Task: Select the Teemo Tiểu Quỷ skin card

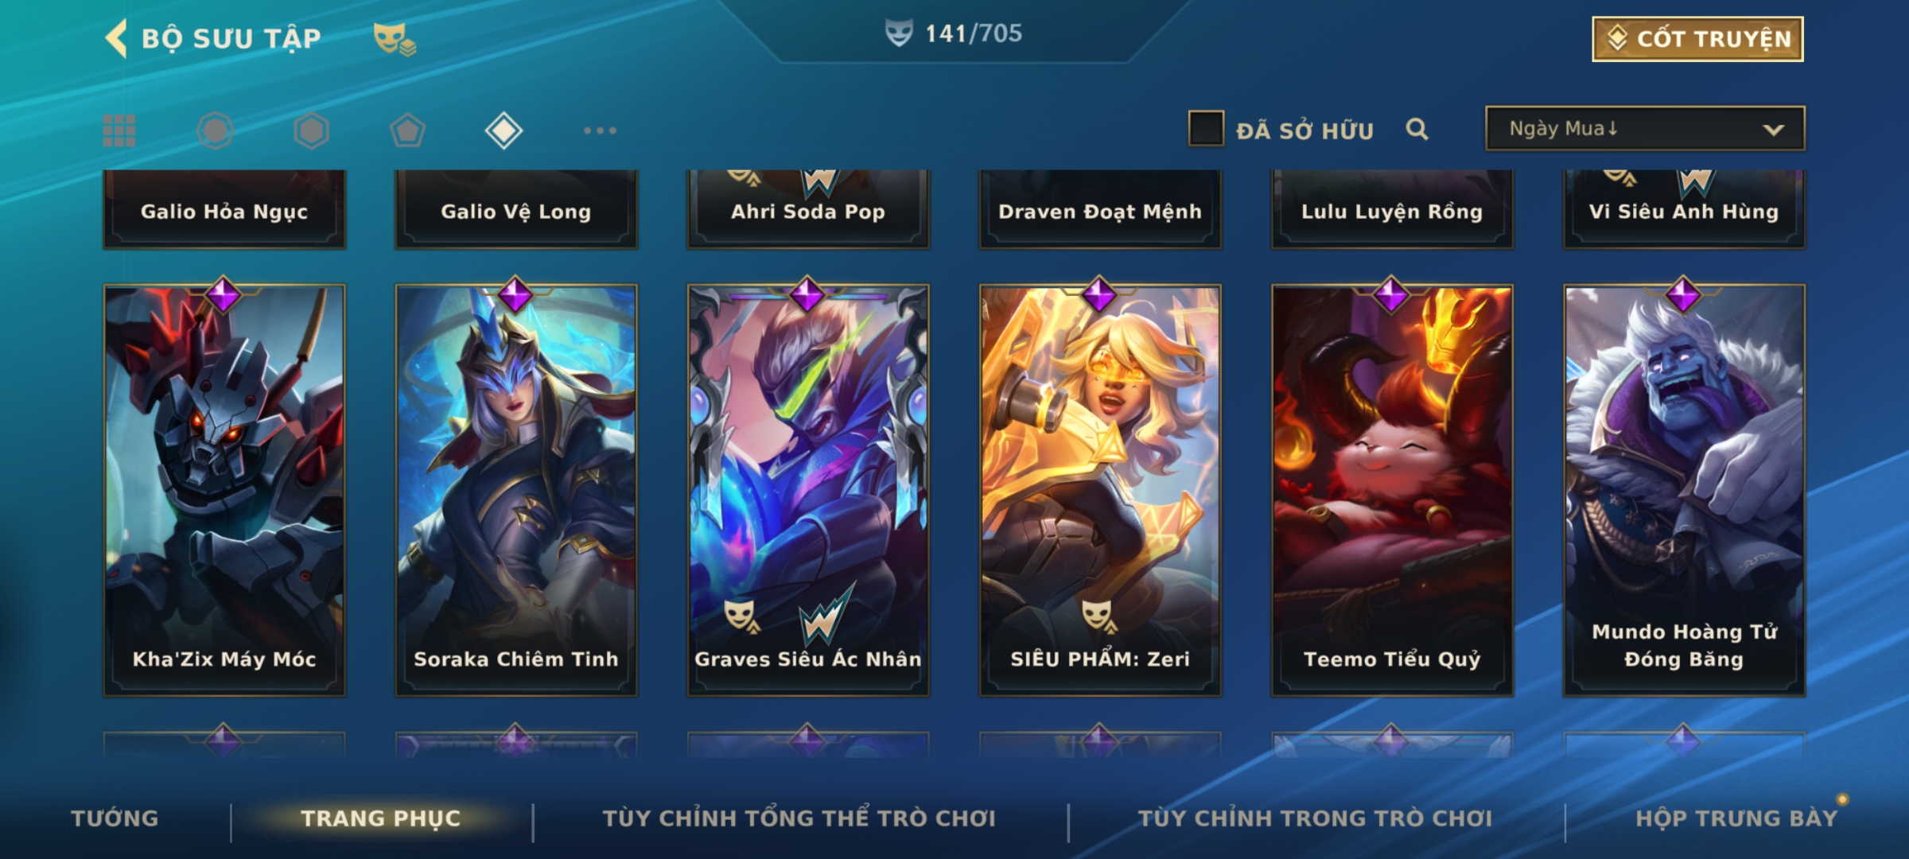Action: [x=1392, y=490]
